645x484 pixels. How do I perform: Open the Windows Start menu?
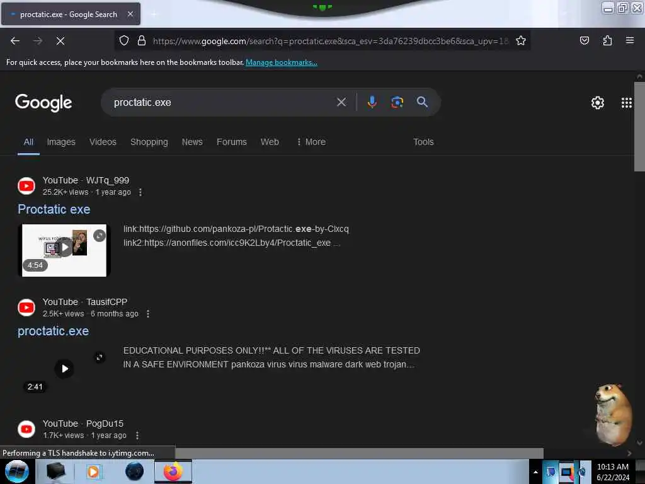[x=16, y=471]
